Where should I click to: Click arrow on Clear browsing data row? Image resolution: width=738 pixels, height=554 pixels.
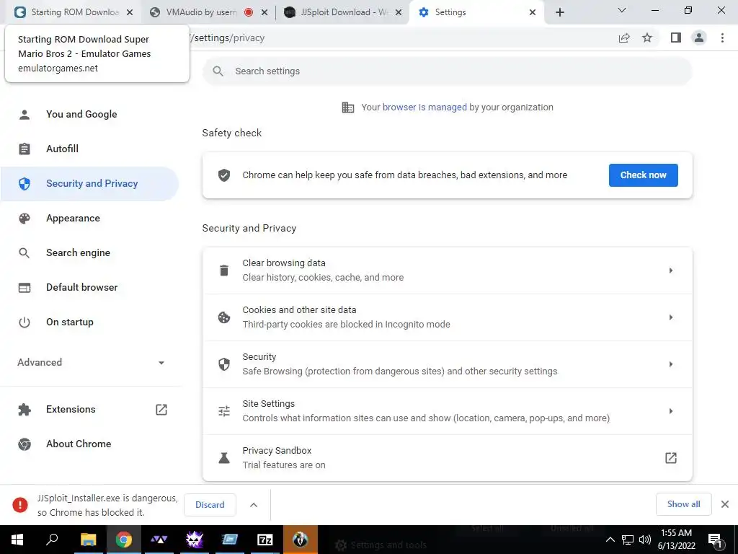point(671,271)
